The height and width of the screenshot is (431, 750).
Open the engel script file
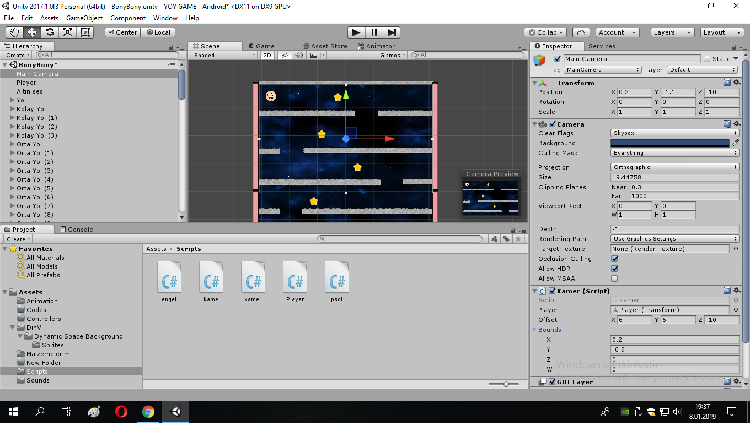(169, 281)
